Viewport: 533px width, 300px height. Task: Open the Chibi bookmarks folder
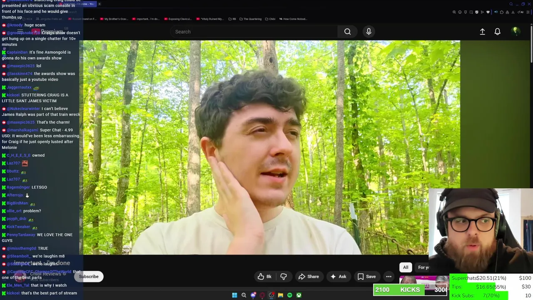pyautogui.click(x=270, y=19)
